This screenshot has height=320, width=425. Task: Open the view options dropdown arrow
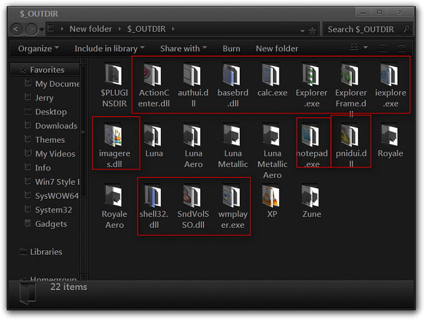click(x=365, y=48)
